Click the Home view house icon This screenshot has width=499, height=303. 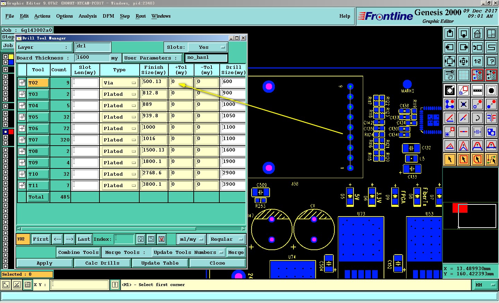click(x=478, y=34)
